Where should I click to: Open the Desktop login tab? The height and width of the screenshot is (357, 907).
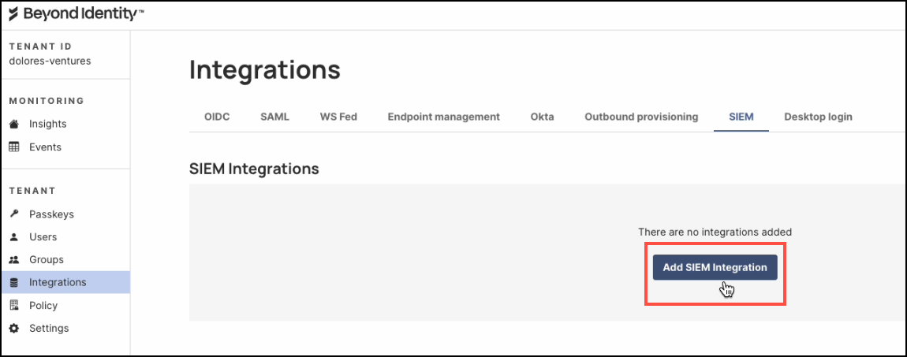tap(818, 117)
